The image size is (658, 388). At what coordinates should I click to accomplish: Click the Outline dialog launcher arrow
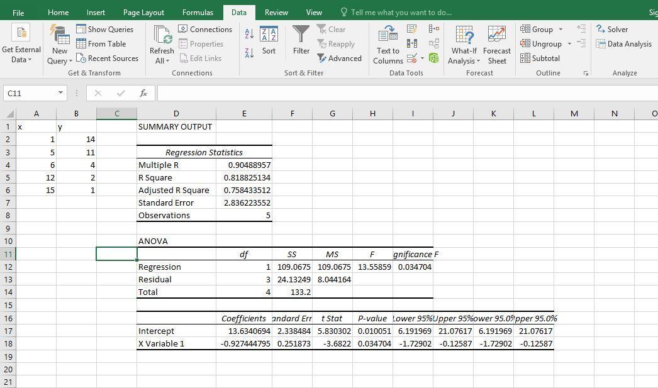pyautogui.click(x=586, y=74)
